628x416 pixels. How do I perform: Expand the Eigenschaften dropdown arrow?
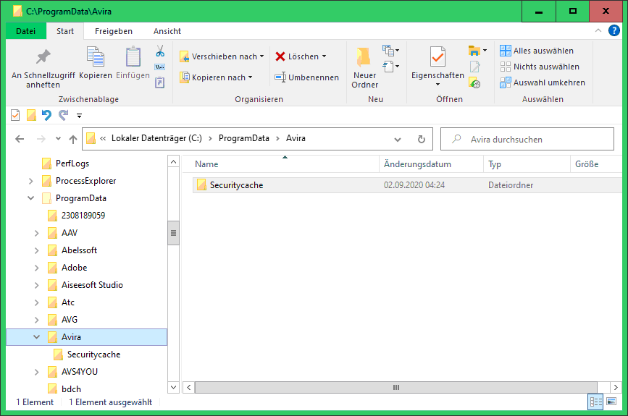pyautogui.click(x=437, y=85)
